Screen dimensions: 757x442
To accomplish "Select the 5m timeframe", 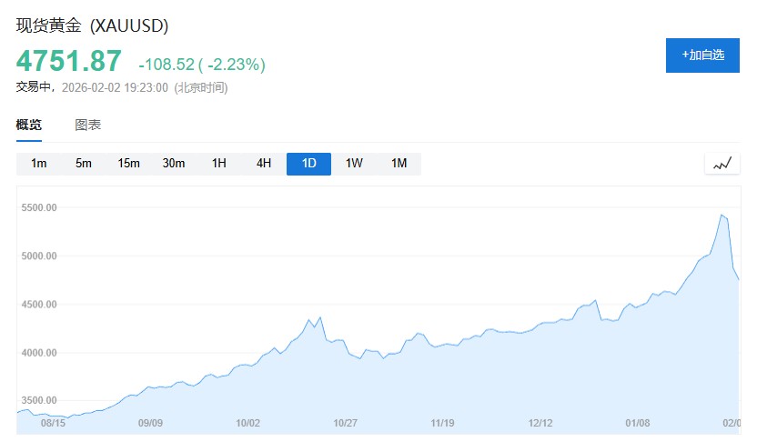I will click(84, 164).
